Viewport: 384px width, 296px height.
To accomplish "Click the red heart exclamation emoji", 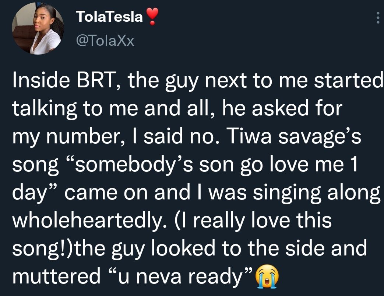I will [x=152, y=16].
